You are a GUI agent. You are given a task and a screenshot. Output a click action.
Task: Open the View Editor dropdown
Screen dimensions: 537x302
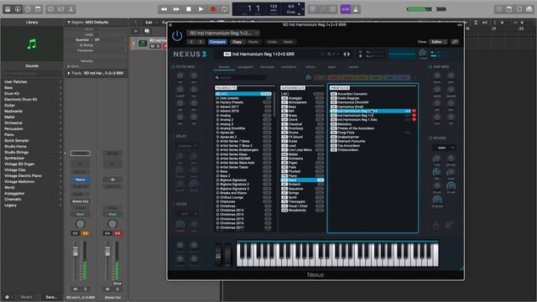pos(438,42)
